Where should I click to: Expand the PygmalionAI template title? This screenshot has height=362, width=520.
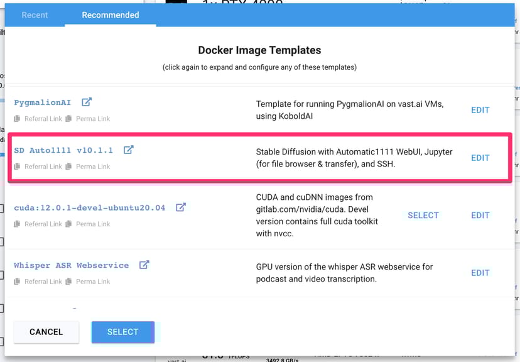(x=43, y=102)
